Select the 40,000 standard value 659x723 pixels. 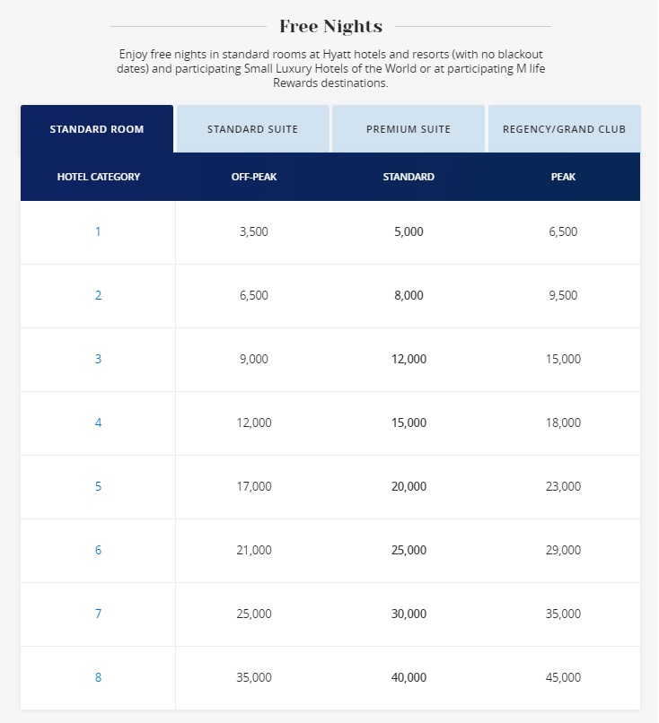pyautogui.click(x=409, y=677)
